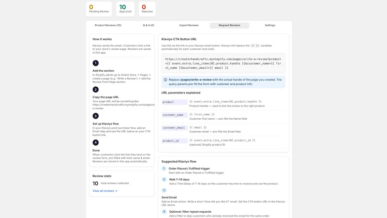
Task: Click the Rejected counter card
Action: 147,9
